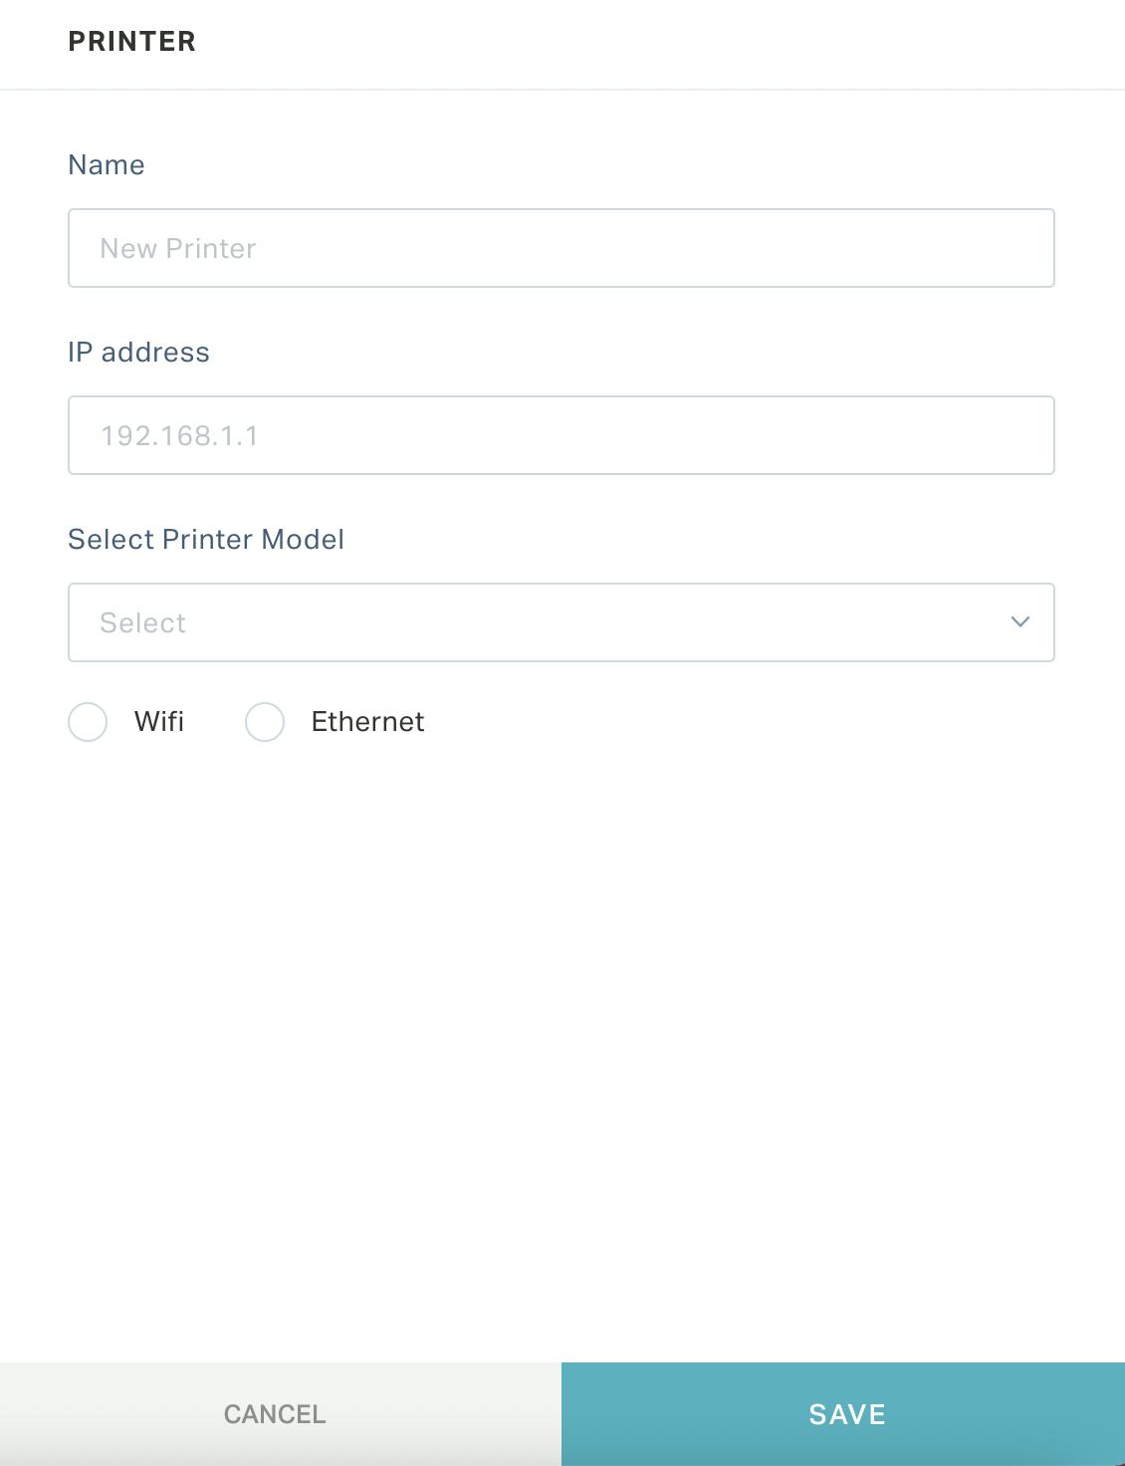The width and height of the screenshot is (1125, 1466).
Task: Save the printer settings
Action: point(843,1414)
